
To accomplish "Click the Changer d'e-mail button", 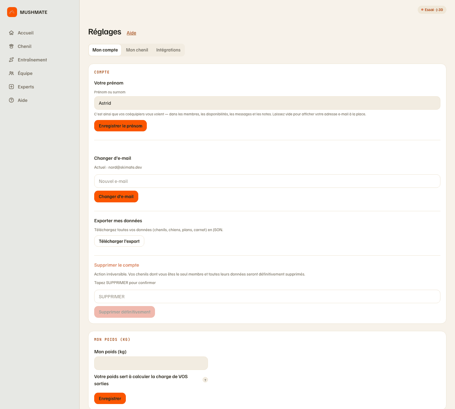I will pyautogui.click(x=116, y=196).
